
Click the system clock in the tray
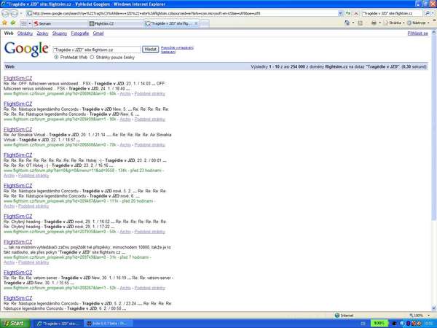(x=429, y=323)
